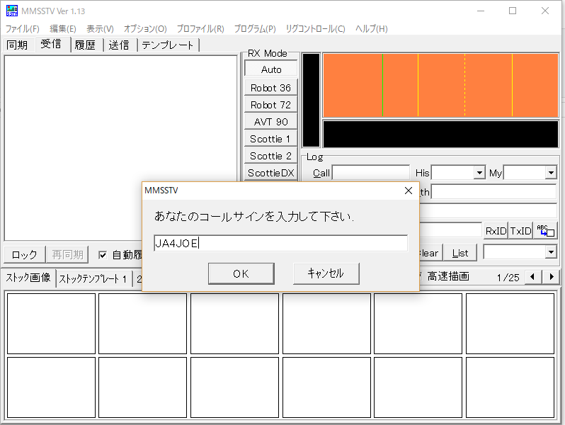Select AVT 90 RX mode
The height and width of the screenshot is (425, 565).
click(271, 122)
